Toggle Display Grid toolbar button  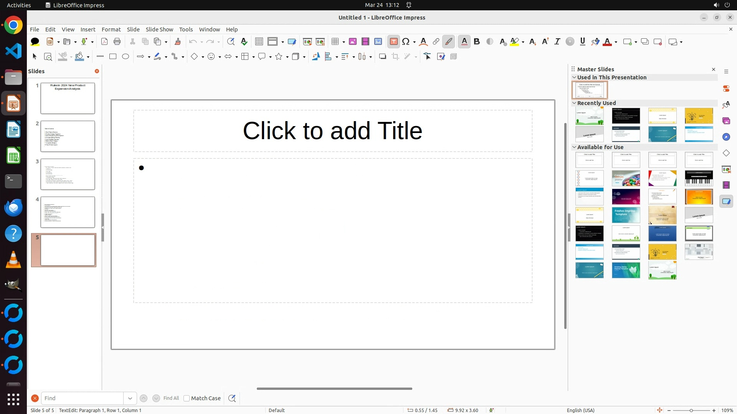point(259,42)
